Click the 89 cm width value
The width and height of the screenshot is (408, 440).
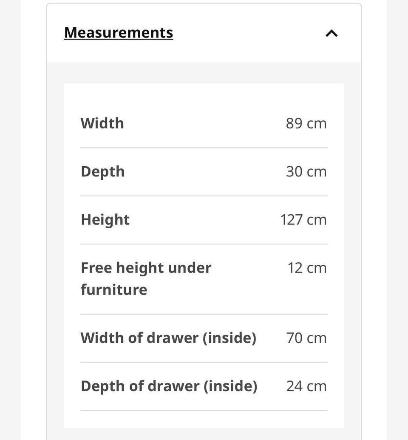point(306,123)
